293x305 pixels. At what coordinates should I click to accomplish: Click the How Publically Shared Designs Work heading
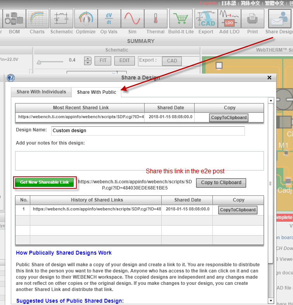point(64,253)
